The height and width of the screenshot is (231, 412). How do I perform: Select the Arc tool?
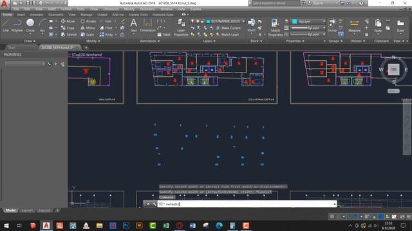coord(42,26)
